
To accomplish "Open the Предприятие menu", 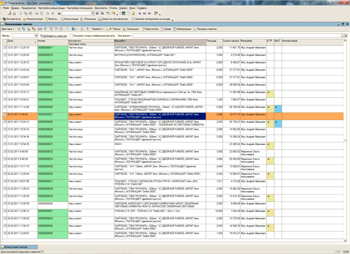I will (x=29, y=8).
